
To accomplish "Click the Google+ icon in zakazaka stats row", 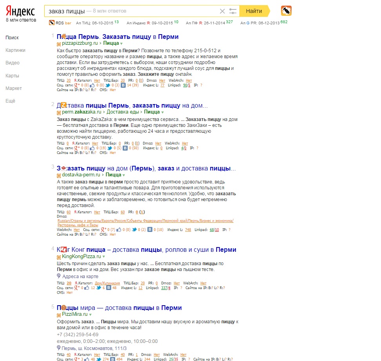I will pyautogui.click(x=77, y=148).
